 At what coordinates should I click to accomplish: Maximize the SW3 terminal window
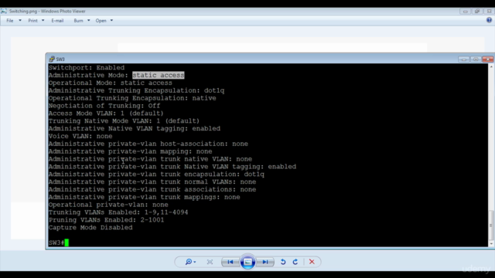[x=476, y=59]
